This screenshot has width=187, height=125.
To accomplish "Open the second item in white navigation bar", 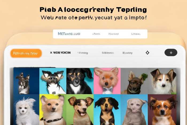I will (x=96, y=34).
